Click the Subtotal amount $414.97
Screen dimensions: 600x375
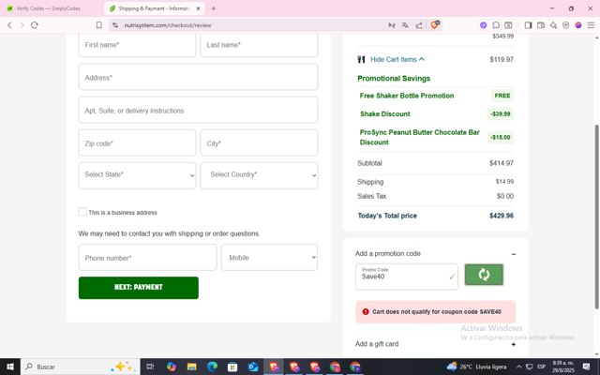pyautogui.click(x=502, y=163)
